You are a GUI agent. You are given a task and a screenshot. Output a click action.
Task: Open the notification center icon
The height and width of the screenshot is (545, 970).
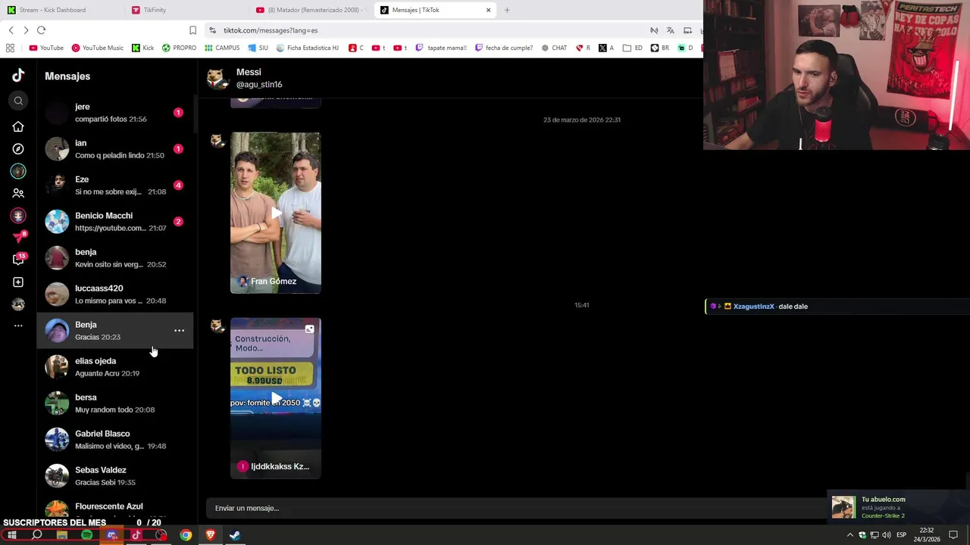(953, 535)
